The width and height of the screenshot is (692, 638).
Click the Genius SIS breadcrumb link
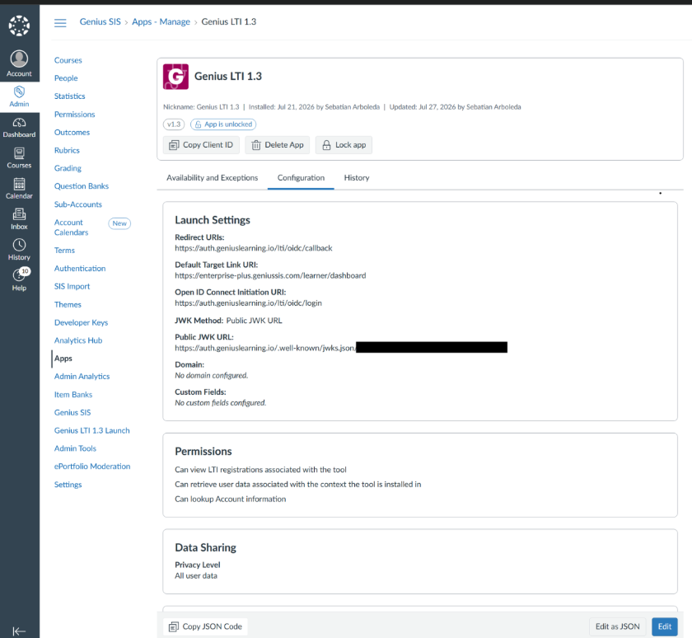click(101, 21)
